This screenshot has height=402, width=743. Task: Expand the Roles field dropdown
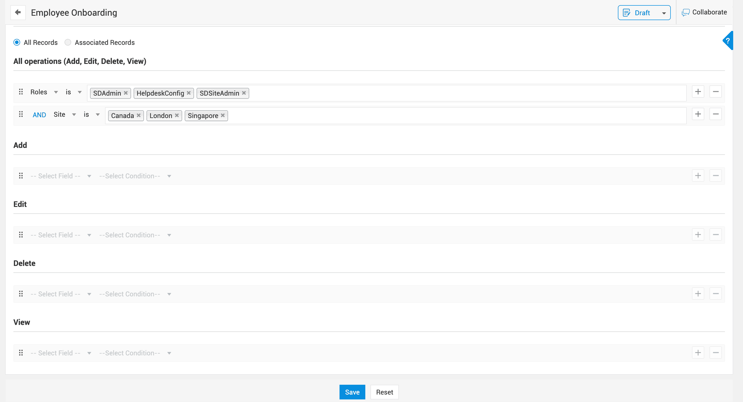click(56, 92)
